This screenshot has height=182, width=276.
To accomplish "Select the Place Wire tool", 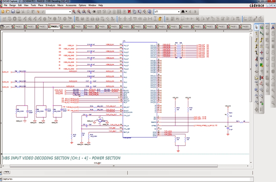I will 256,33.
